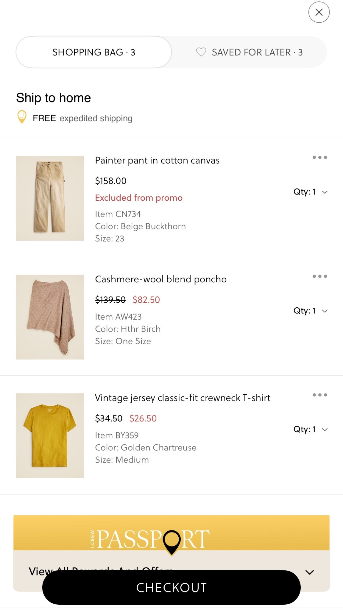Screen dimensions: 343x610
Task: Open more options for Cashmere-wool poncho
Action: click(320, 276)
